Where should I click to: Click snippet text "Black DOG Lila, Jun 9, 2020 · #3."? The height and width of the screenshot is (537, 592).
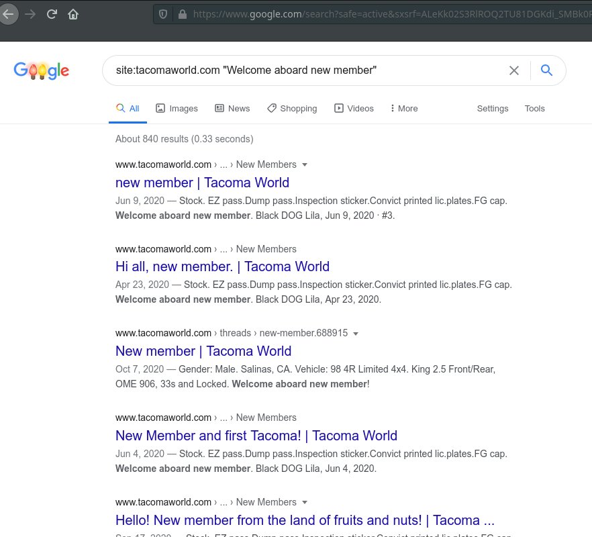[325, 215]
